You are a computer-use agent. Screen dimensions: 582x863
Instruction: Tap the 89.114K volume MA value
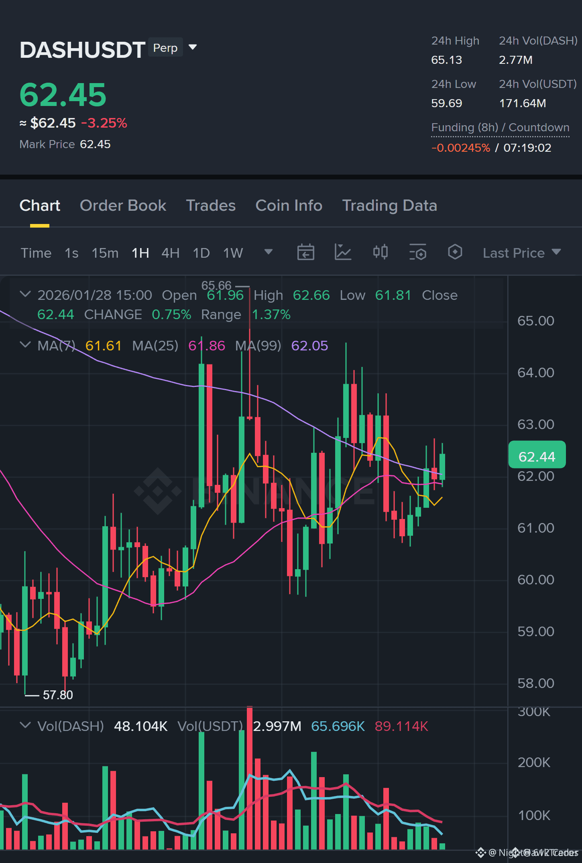coord(401,726)
